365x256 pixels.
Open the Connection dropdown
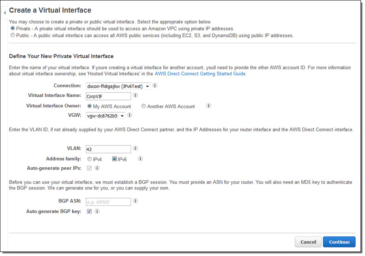coord(118,86)
